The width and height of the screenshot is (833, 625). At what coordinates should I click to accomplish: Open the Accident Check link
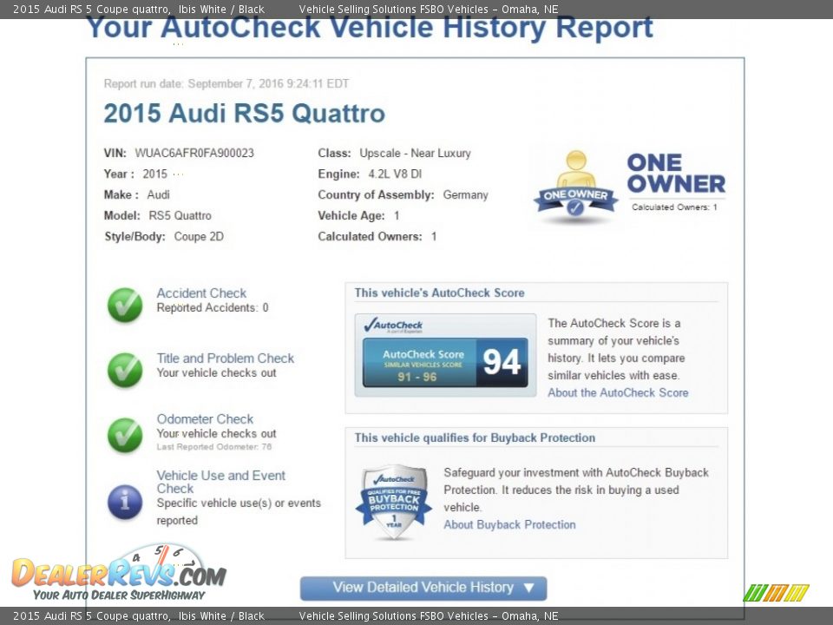click(x=201, y=293)
